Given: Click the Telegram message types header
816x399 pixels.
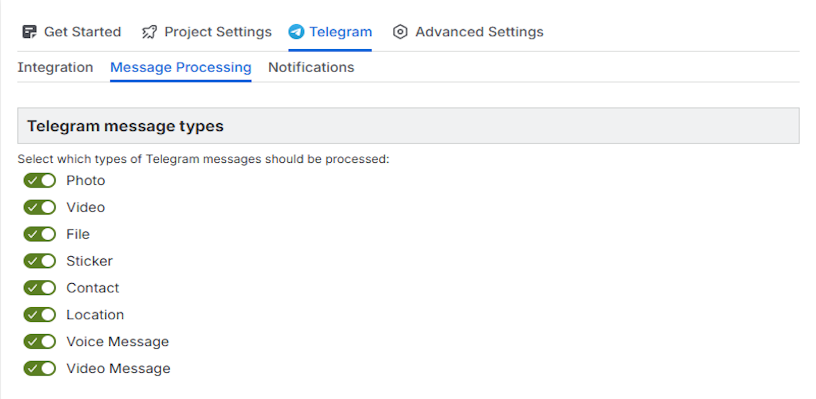Looking at the screenshot, I should [126, 126].
